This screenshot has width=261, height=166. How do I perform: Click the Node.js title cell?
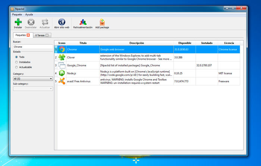pos(83,73)
